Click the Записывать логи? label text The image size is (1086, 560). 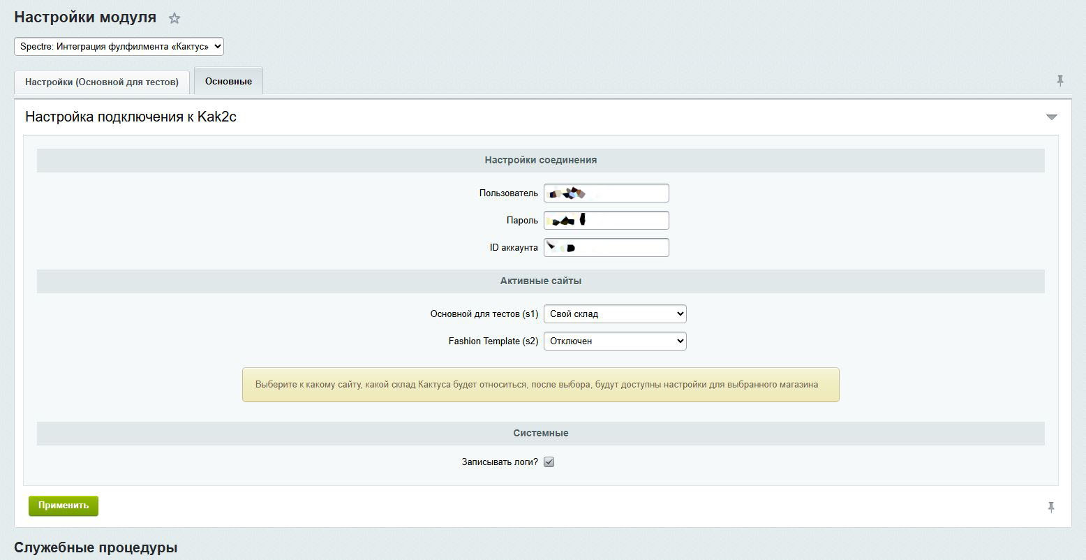point(499,462)
